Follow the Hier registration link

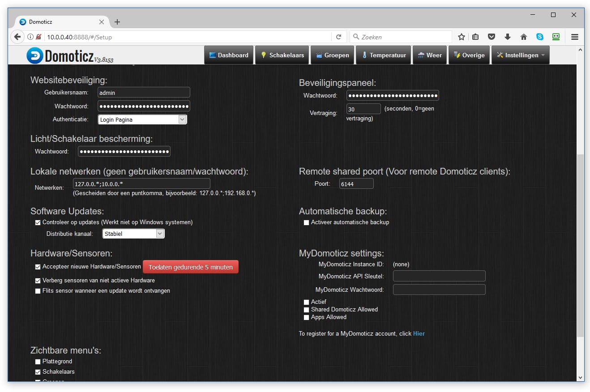tap(419, 333)
